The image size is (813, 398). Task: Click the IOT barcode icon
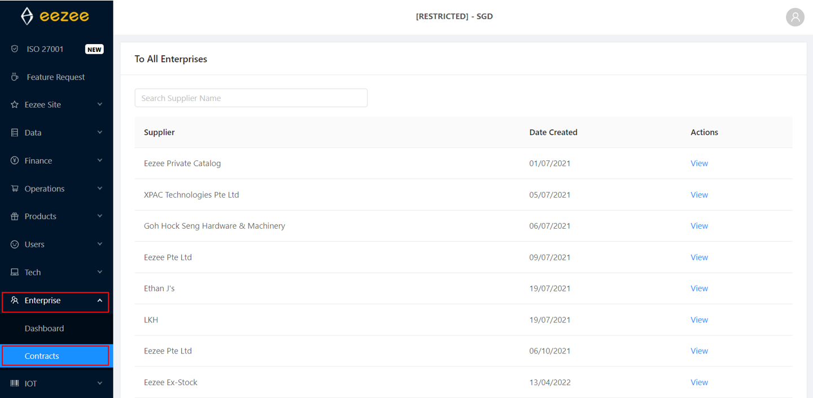pos(15,383)
